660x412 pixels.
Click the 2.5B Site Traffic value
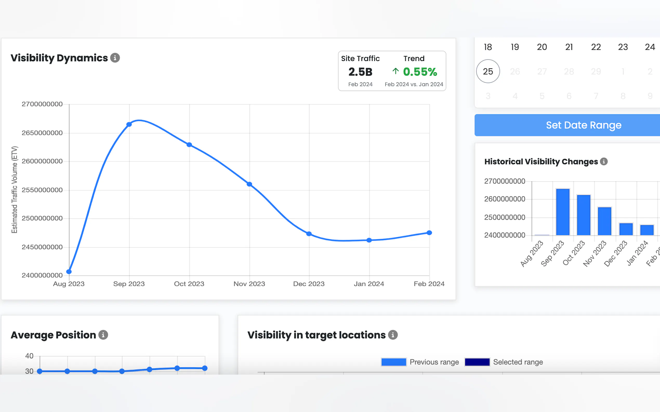pyautogui.click(x=360, y=72)
